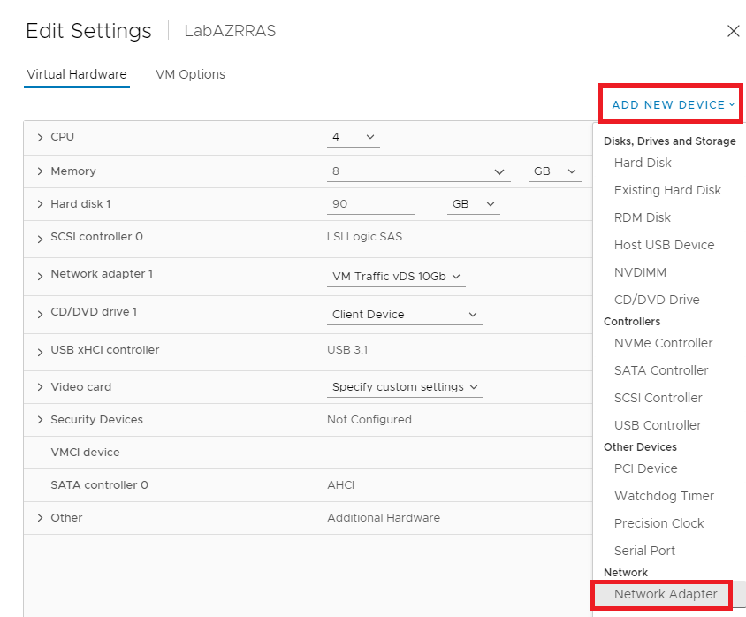Select NVMe Controller menu entry
The image size is (746, 617).
[x=663, y=343]
